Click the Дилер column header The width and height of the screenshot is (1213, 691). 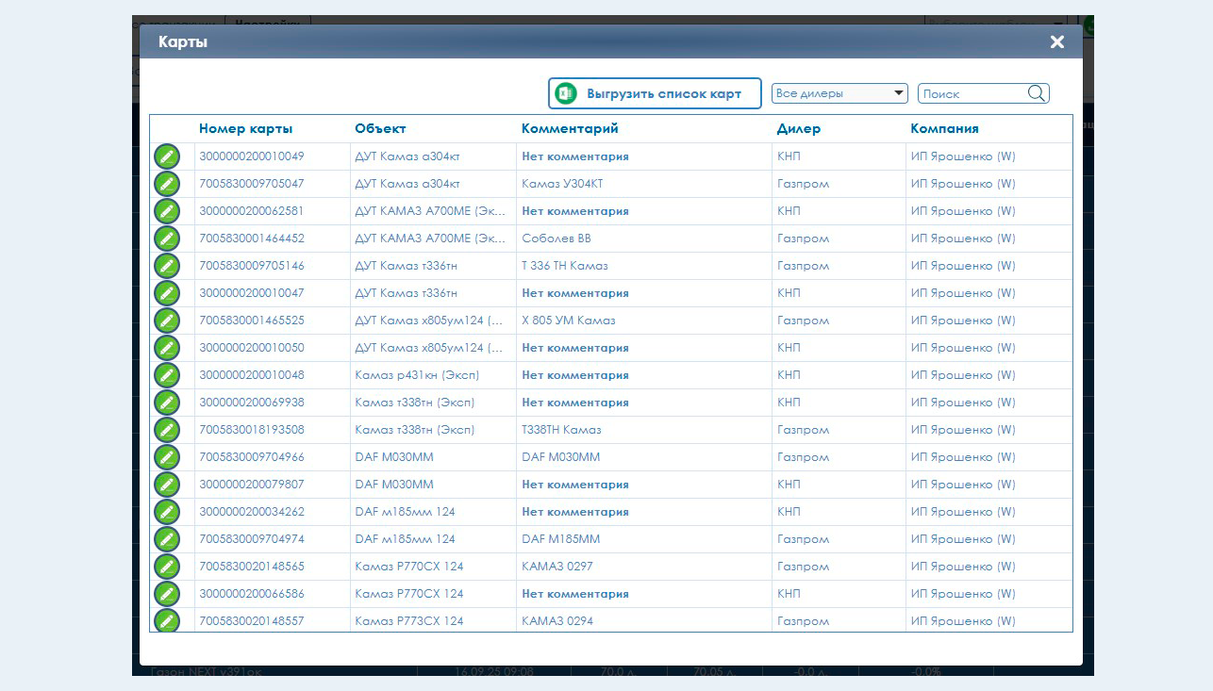pyautogui.click(x=799, y=129)
